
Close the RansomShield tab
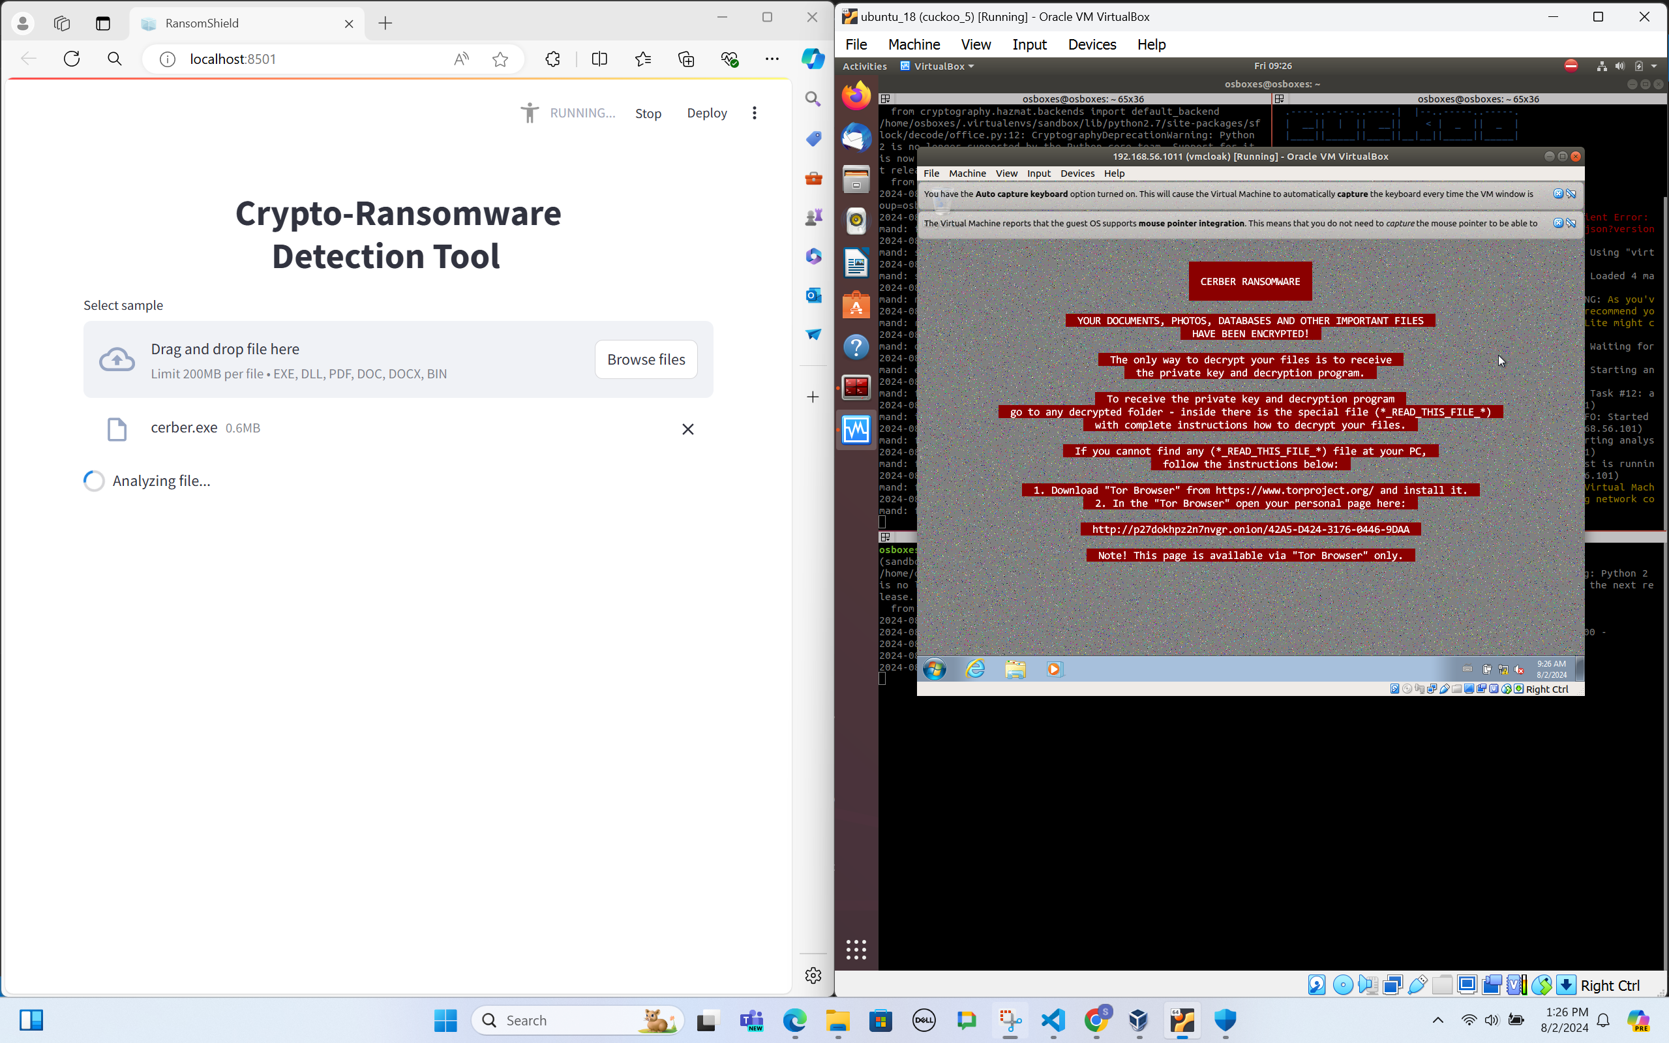[349, 23]
